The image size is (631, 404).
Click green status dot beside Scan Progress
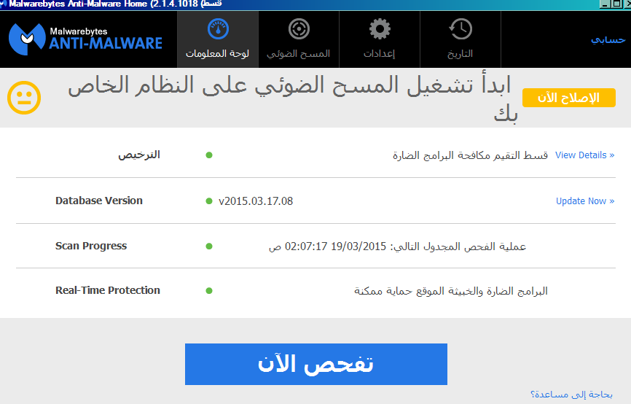point(209,246)
